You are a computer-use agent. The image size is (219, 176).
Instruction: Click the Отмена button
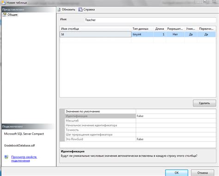[x=202, y=173]
